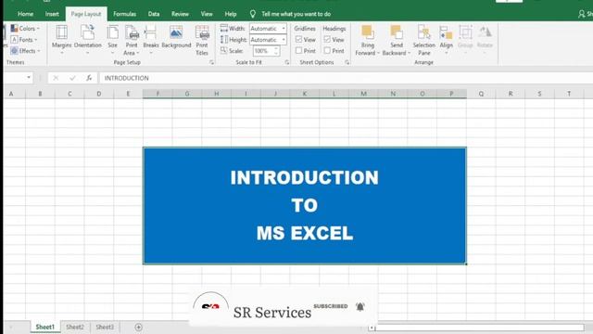
Task: Click Bring Forward icon
Action: pos(367,32)
